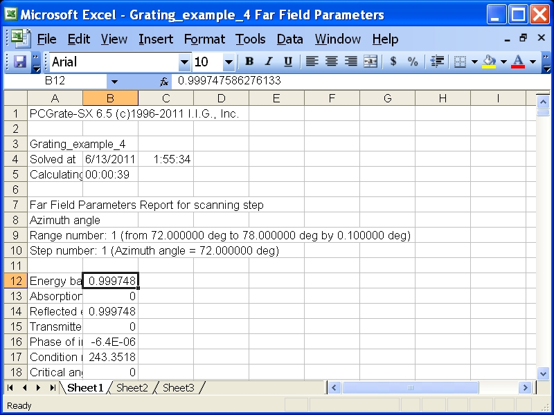Click the formula bar value 0.999747586276133
Viewport: 554px width, 415px height.
pos(229,81)
